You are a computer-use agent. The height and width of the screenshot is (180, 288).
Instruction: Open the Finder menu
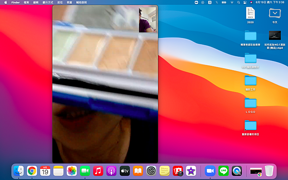point(15,2)
